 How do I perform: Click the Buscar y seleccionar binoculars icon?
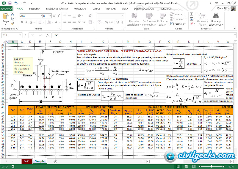(216, 15)
